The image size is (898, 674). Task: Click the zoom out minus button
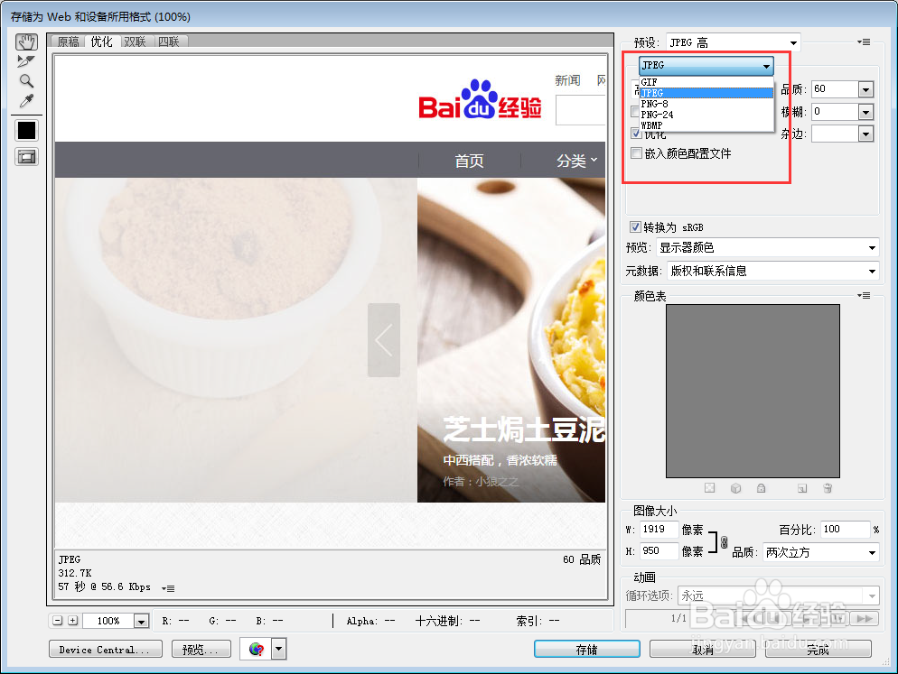point(58,620)
